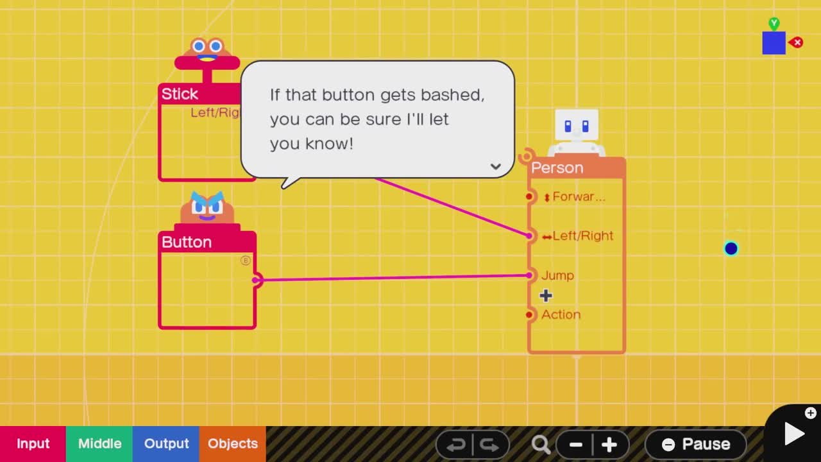The height and width of the screenshot is (462, 821).
Task: Open the Middle Nodon tab
Action: pos(99,444)
